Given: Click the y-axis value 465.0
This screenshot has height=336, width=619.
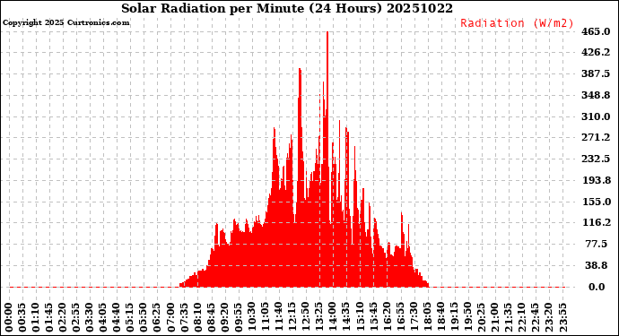Looking at the screenshot, I should tap(596, 31).
